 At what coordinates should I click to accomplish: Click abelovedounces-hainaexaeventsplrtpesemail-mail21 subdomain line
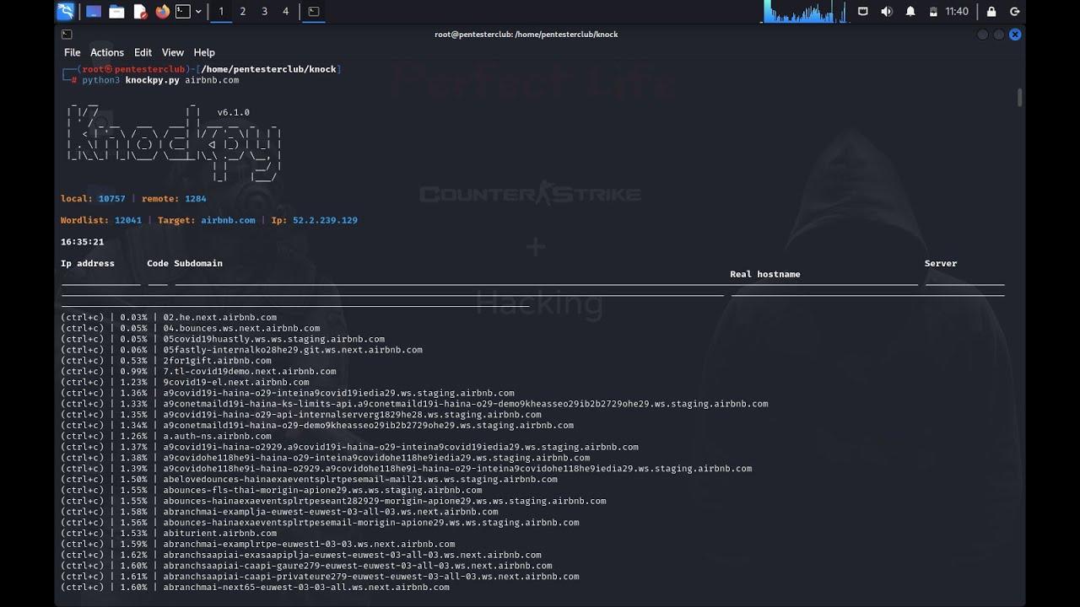pyautogui.click(x=360, y=480)
